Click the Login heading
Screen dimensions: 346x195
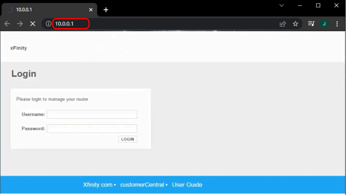click(24, 74)
